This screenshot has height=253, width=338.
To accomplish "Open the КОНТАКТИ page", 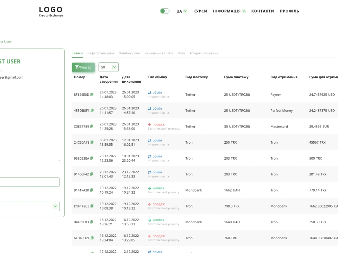I will (x=263, y=11).
